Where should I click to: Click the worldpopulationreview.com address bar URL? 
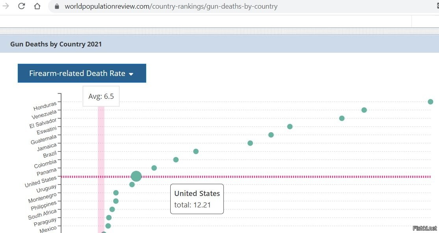click(171, 6)
